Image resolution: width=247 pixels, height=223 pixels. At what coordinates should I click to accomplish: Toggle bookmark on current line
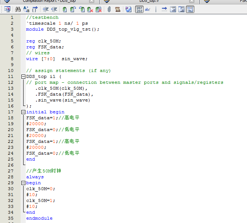point(65,9)
